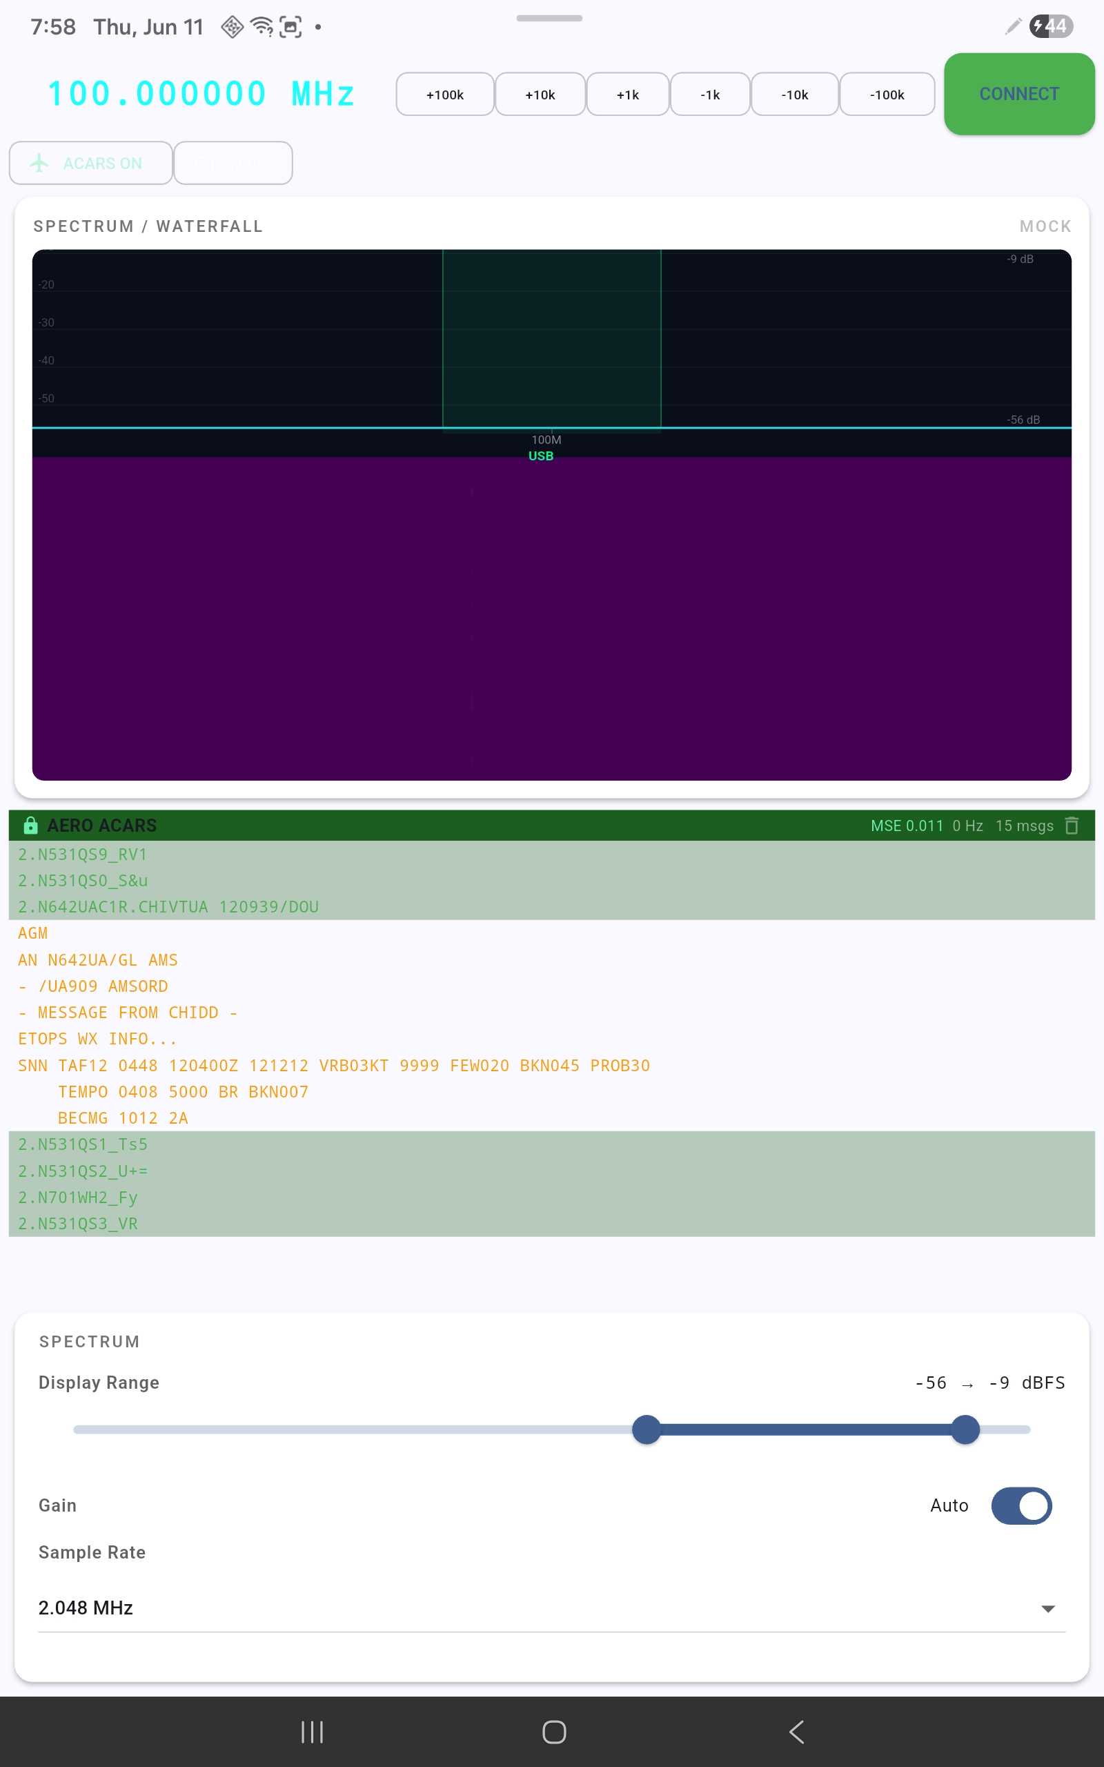Tap the Home navigation button
The image size is (1104, 1767).
pos(554,1731)
